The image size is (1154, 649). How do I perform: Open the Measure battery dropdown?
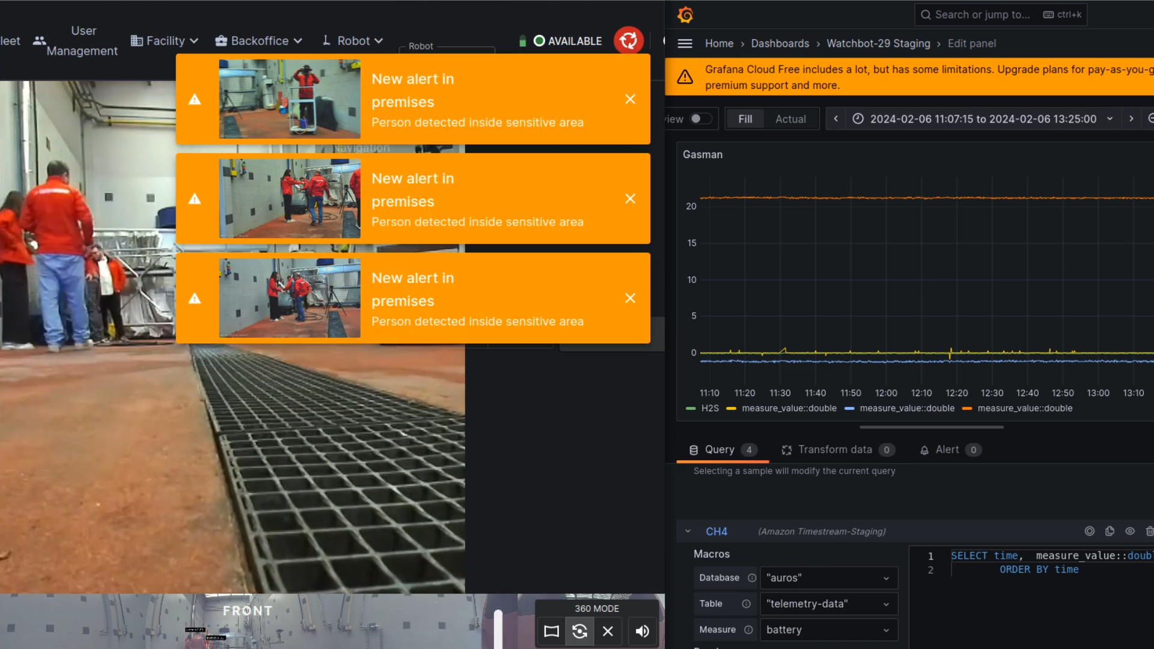click(828, 630)
